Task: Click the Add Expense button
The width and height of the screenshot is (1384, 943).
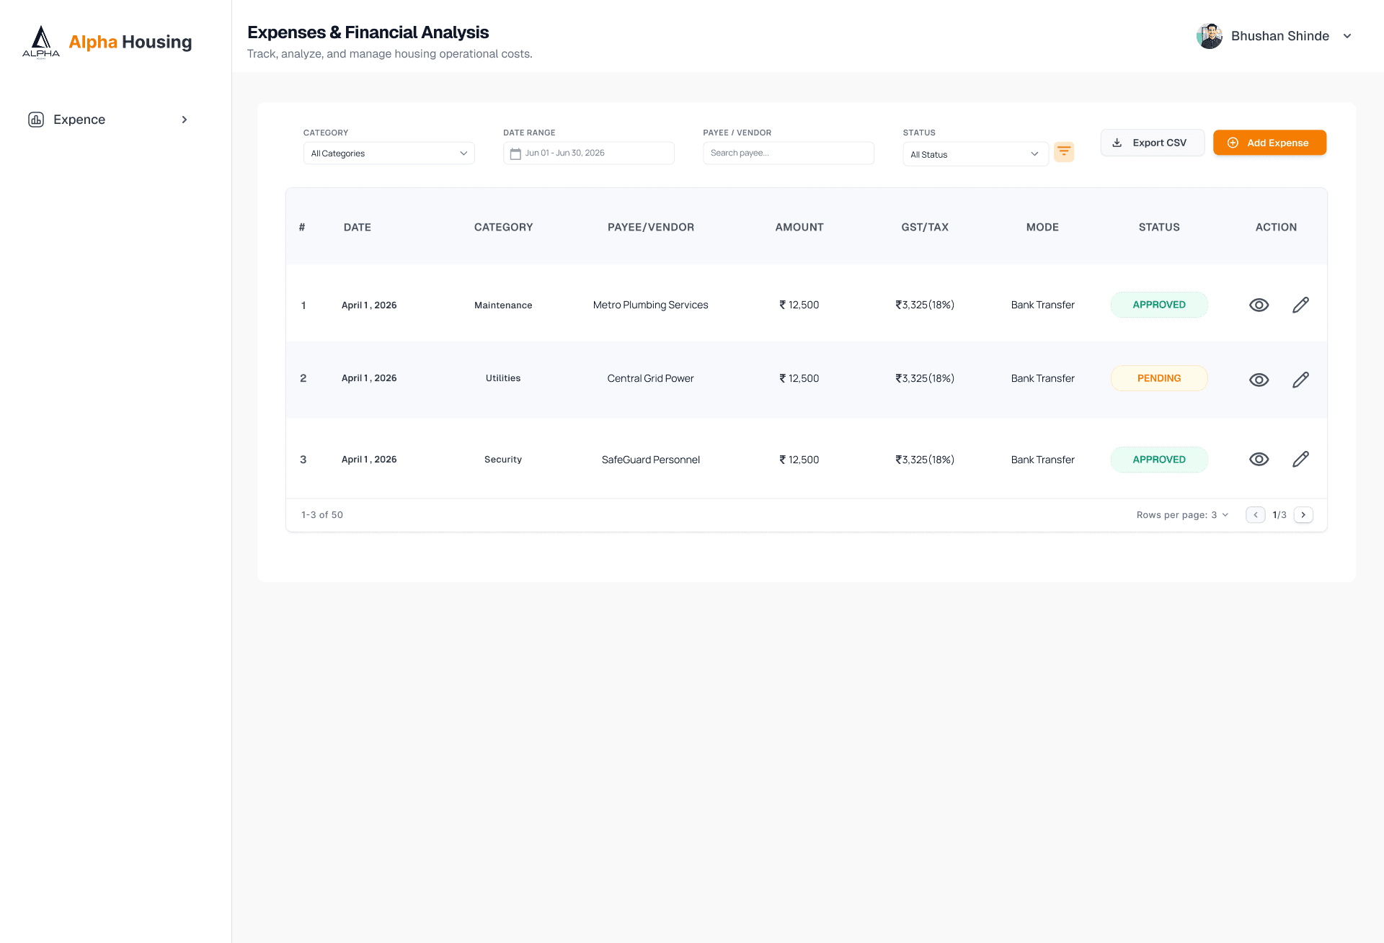Action: tap(1269, 143)
